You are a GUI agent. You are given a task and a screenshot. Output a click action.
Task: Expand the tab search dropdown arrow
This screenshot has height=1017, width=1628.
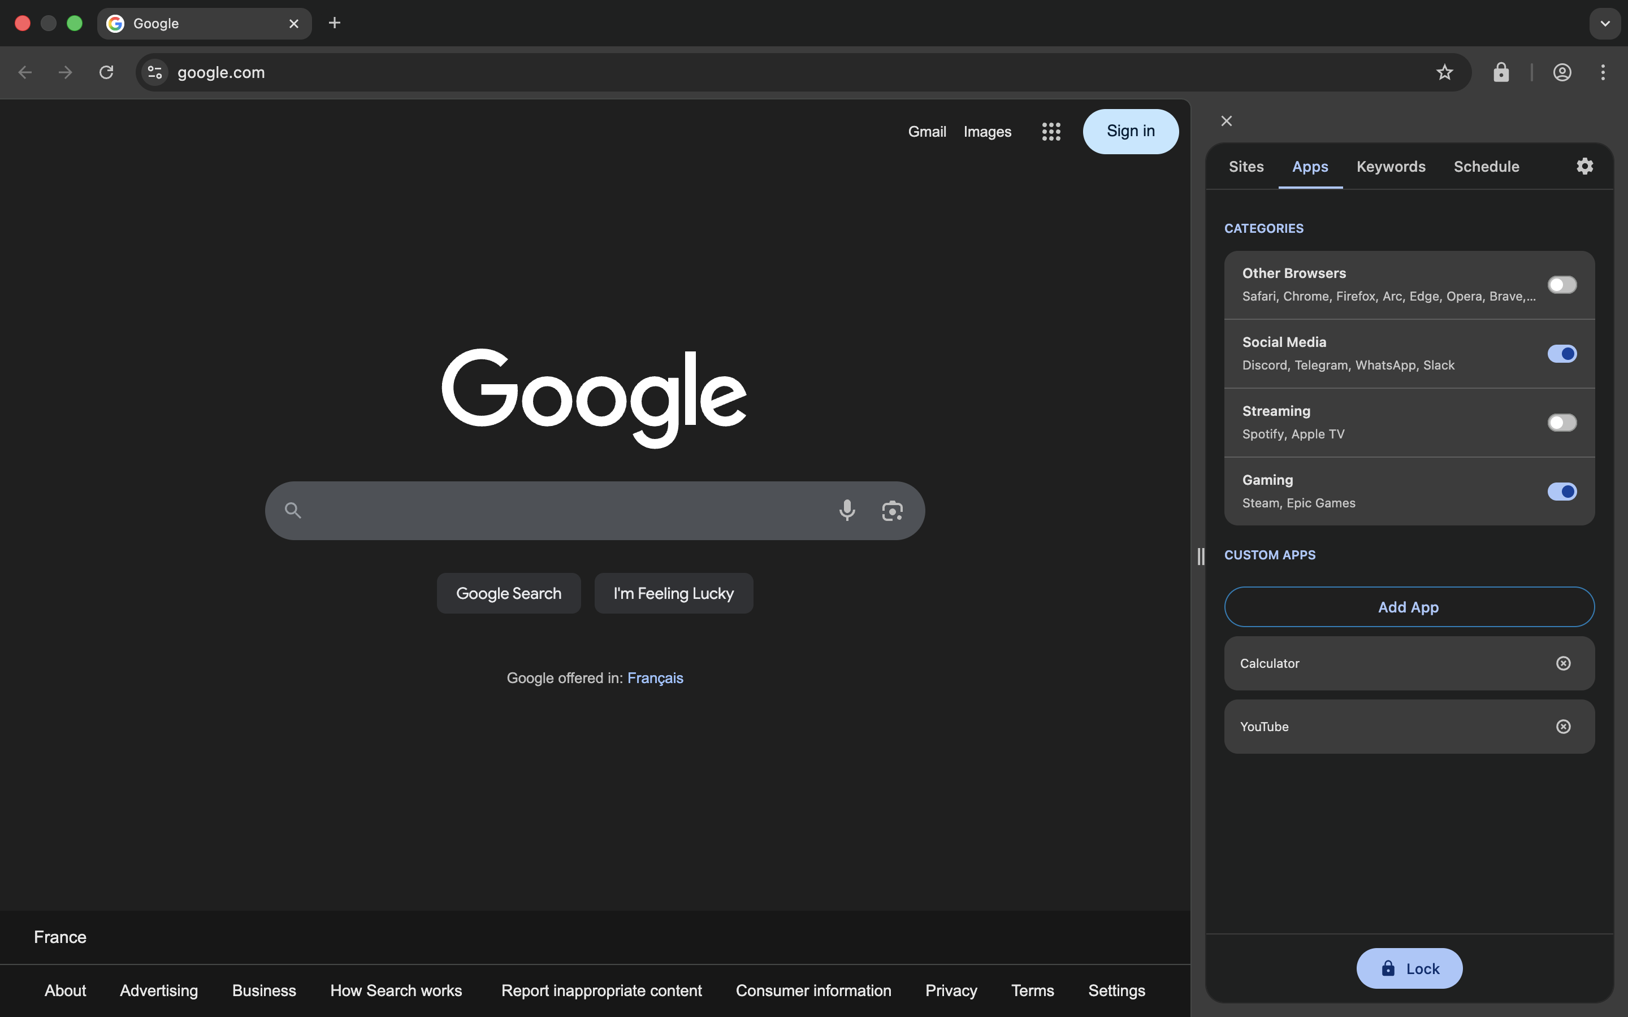click(x=1605, y=24)
